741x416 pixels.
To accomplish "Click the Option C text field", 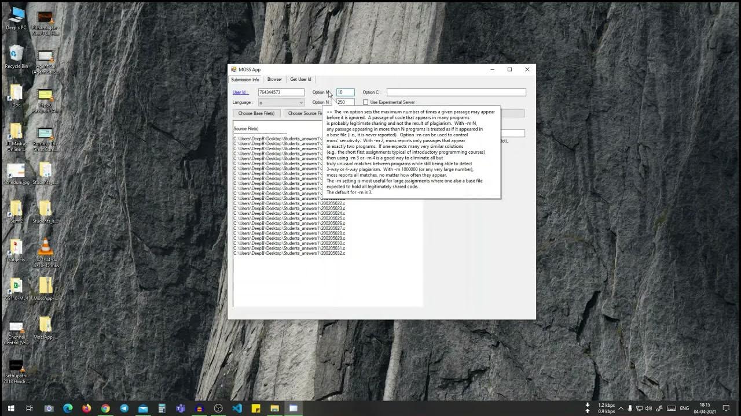I will [x=456, y=92].
